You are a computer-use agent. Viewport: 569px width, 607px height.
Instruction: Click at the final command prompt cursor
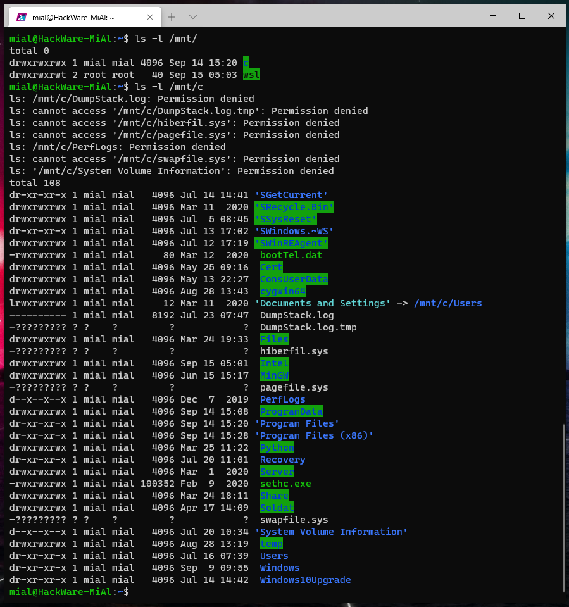coord(136,592)
